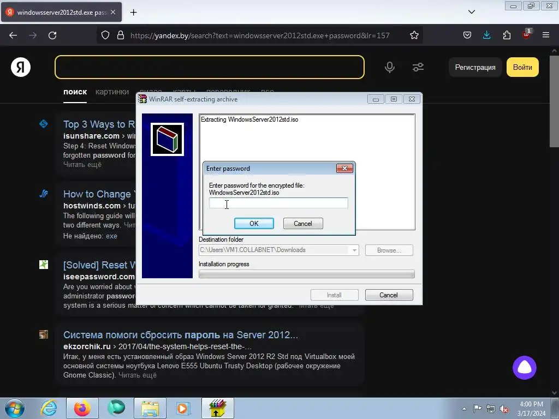
Task: Open the File Explorer taskbar icon
Action: point(150,408)
